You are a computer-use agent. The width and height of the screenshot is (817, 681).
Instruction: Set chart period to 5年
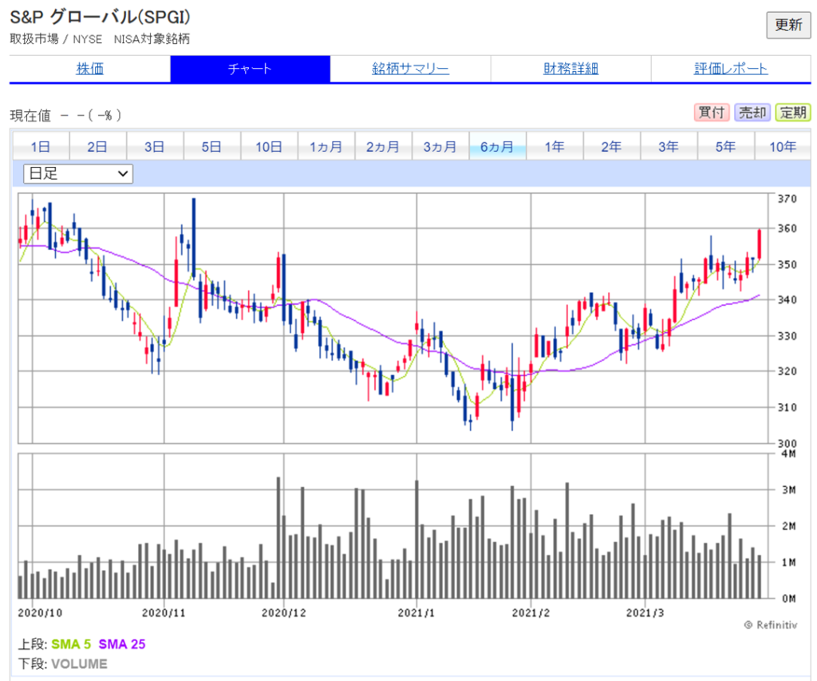coord(726,147)
